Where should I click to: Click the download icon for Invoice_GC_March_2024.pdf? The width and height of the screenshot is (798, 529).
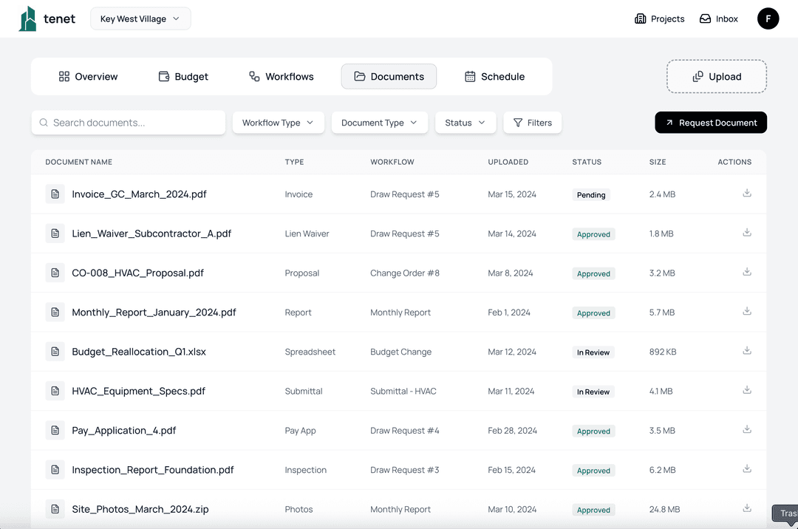click(746, 193)
